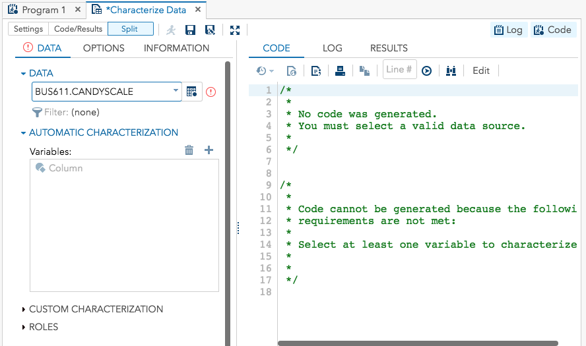Image resolution: width=586 pixels, height=346 pixels.
Task: Click the select table grid icon
Action: [192, 92]
